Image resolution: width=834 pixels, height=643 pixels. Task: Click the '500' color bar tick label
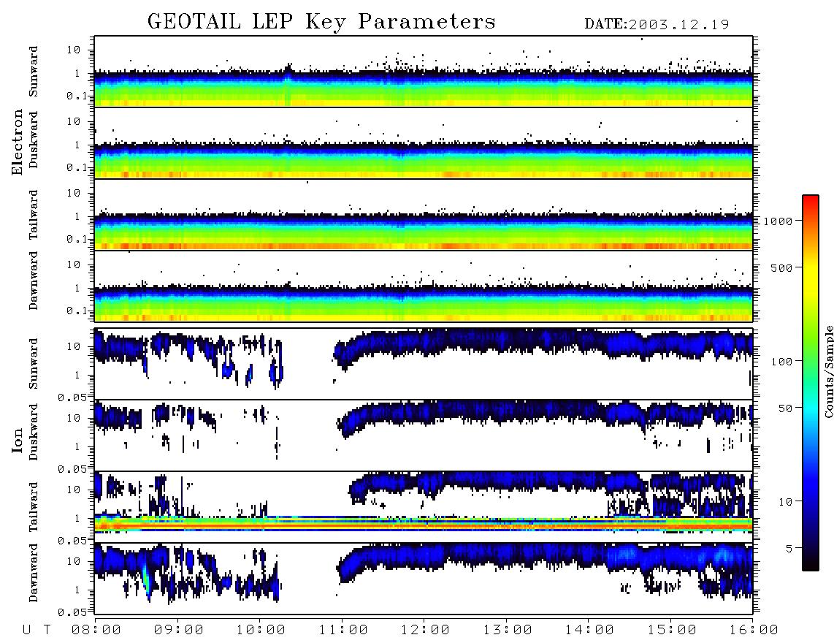coord(781,267)
